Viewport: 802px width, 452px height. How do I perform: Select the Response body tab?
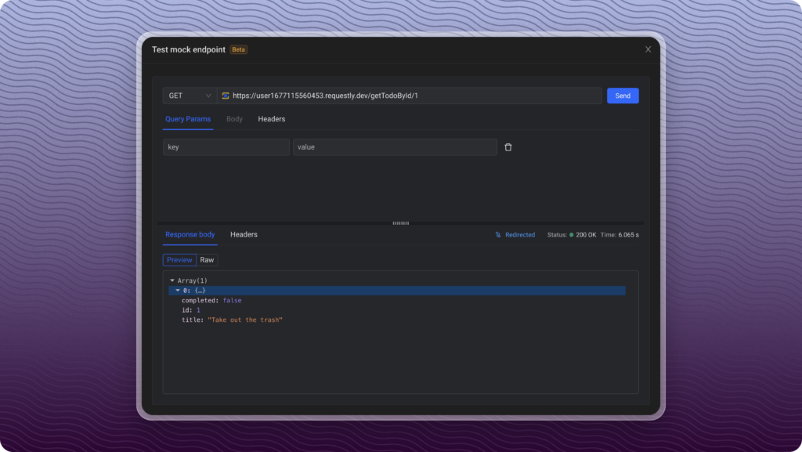coord(190,235)
